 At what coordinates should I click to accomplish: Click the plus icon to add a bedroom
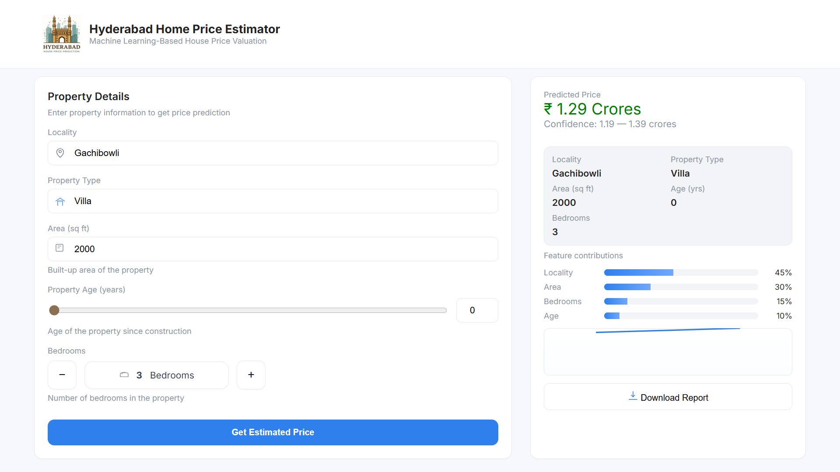tap(251, 375)
